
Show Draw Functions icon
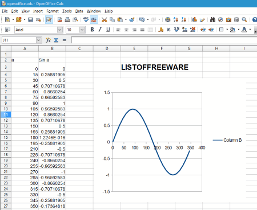click(x=202, y=19)
